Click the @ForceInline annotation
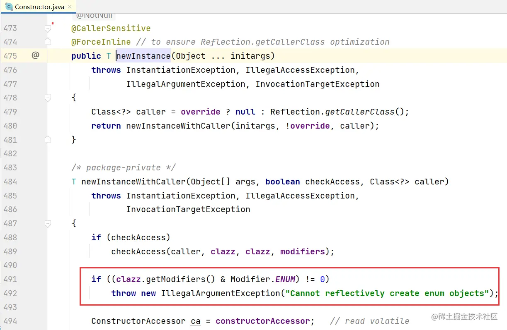The height and width of the screenshot is (330, 507). pos(101,42)
